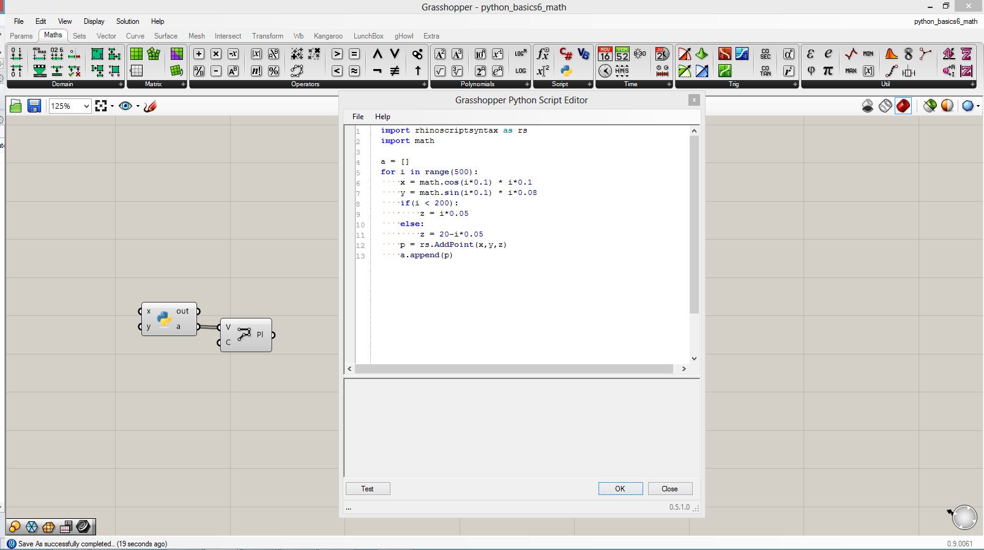Select the Square Root polynomial icon
The image size is (984, 550).
[x=440, y=71]
